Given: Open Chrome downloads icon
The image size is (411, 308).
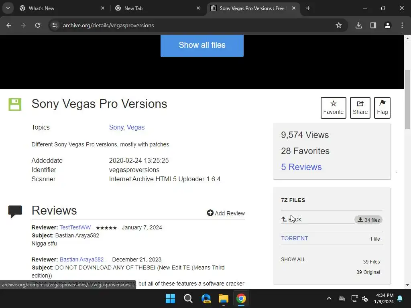Looking at the screenshot, I should (x=359, y=25).
